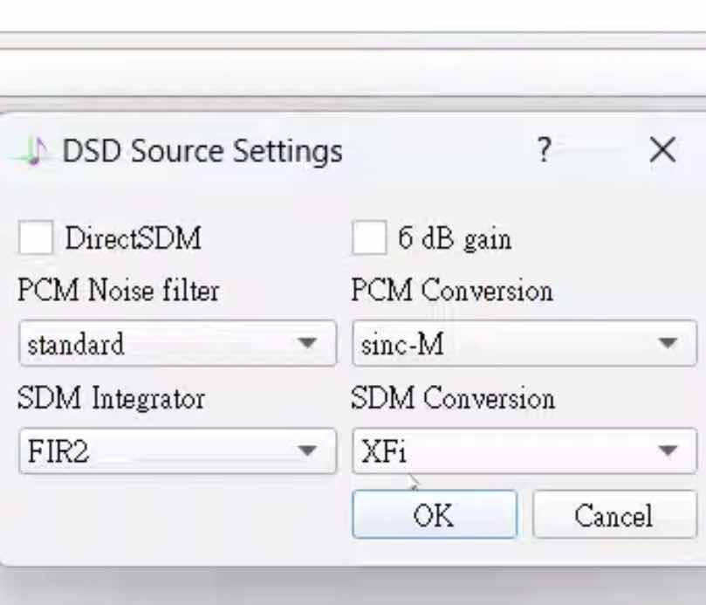Image resolution: width=706 pixels, height=605 pixels.
Task: Click the PCM Noise filter label
Action: (118, 291)
